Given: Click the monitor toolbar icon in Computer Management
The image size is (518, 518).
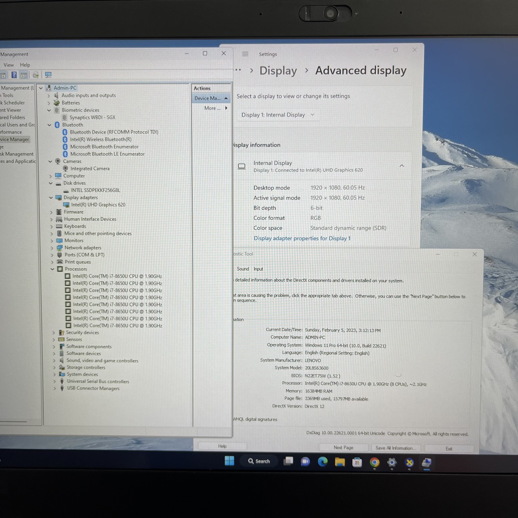Looking at the screenshot, I should 48,75.
